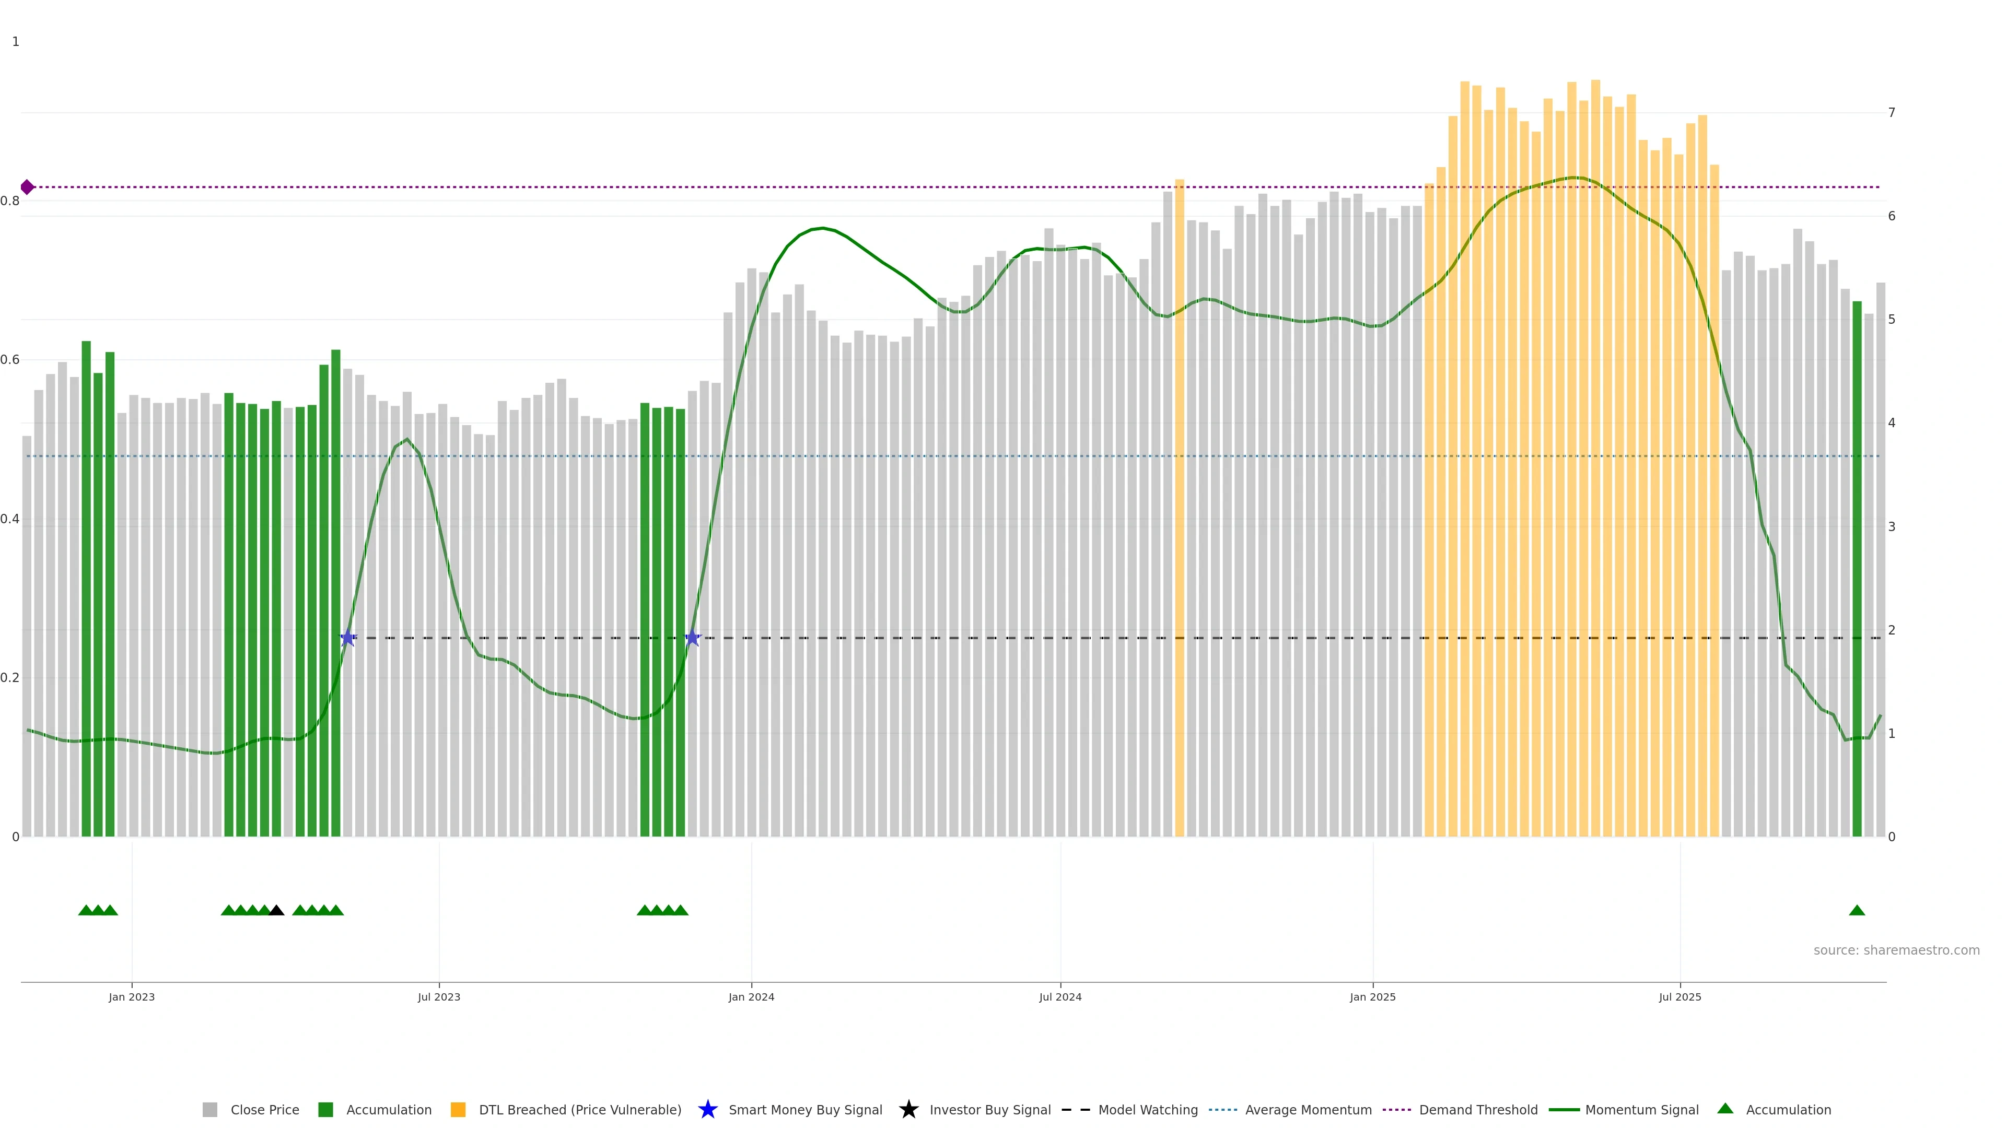Viewport: 2006px width, 1128px height.
Task: Click the gray Close Price legend swatch
Action: 209,1109
